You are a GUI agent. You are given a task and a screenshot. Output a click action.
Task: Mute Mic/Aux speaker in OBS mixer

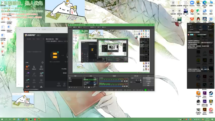coord(125,86)
